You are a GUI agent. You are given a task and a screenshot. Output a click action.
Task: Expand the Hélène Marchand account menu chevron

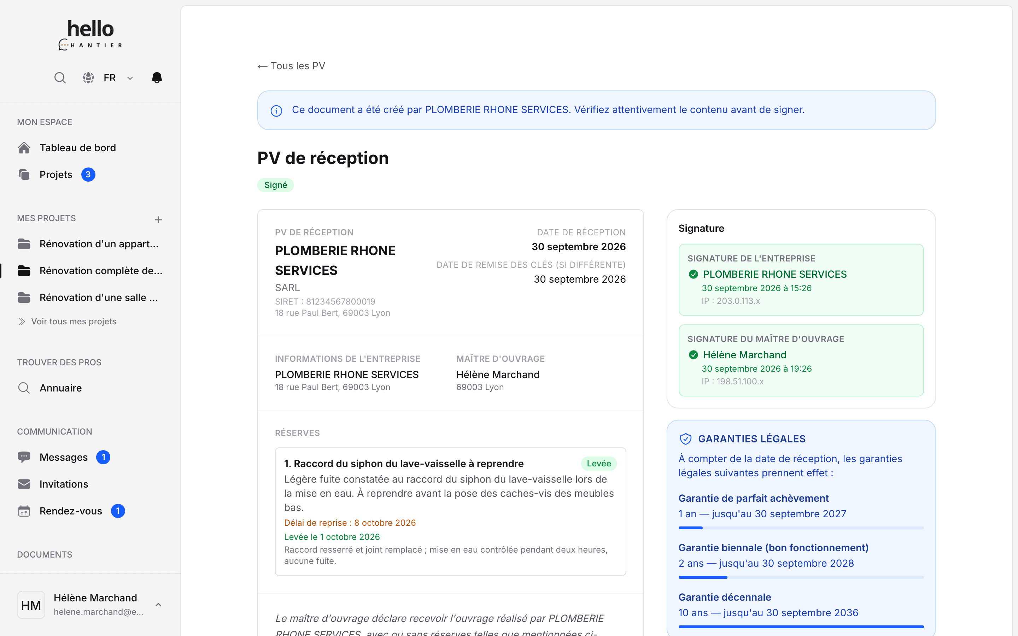click(158, 605)
